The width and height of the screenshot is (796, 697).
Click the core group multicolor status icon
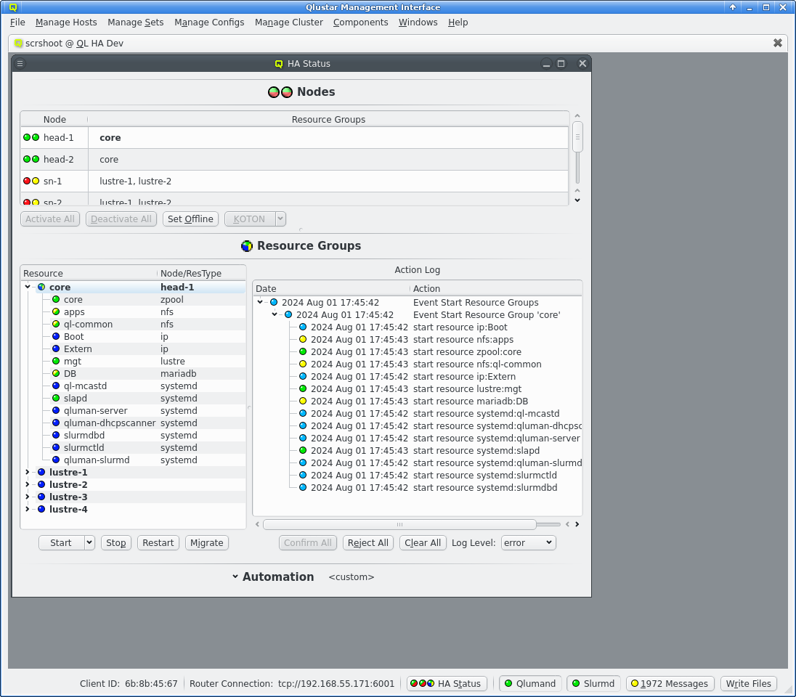tap(41, 288)
